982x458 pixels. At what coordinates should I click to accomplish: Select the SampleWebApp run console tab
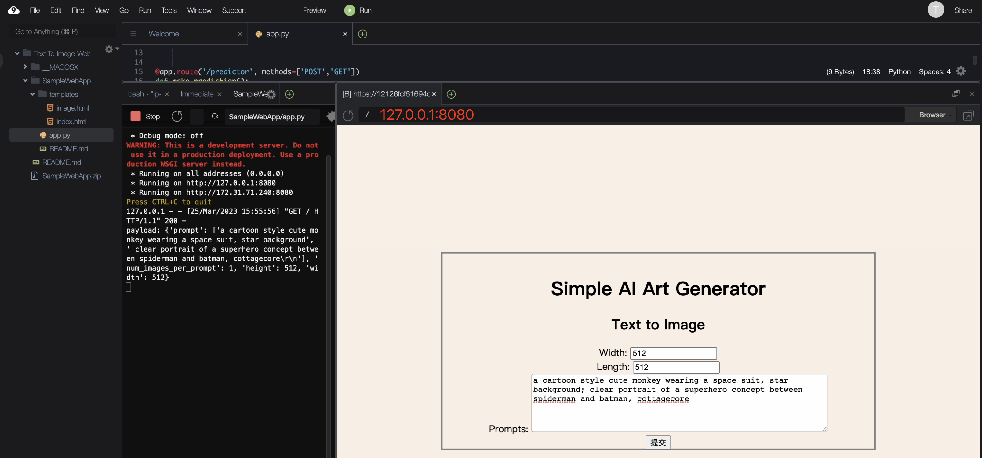(250, 94)
